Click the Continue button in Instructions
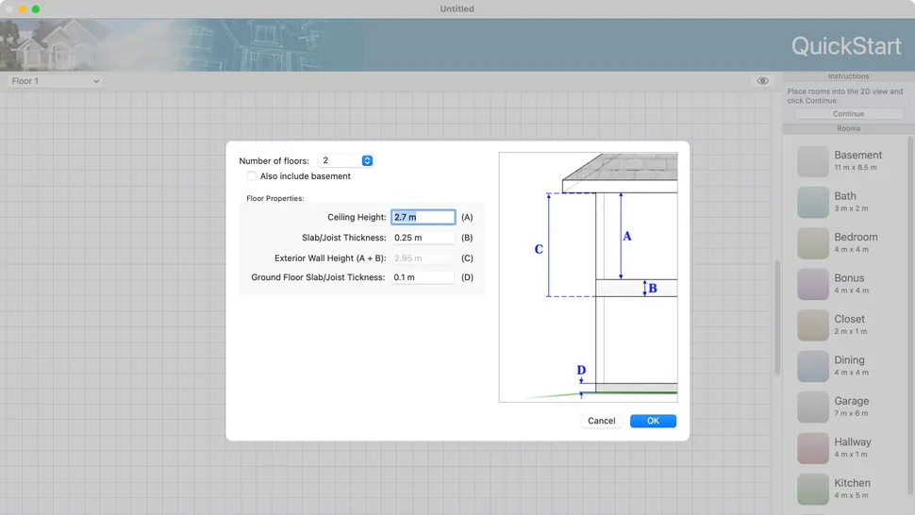Image resolution: width=915 pixels, height=515 pixels. click(x=848, y=114)
